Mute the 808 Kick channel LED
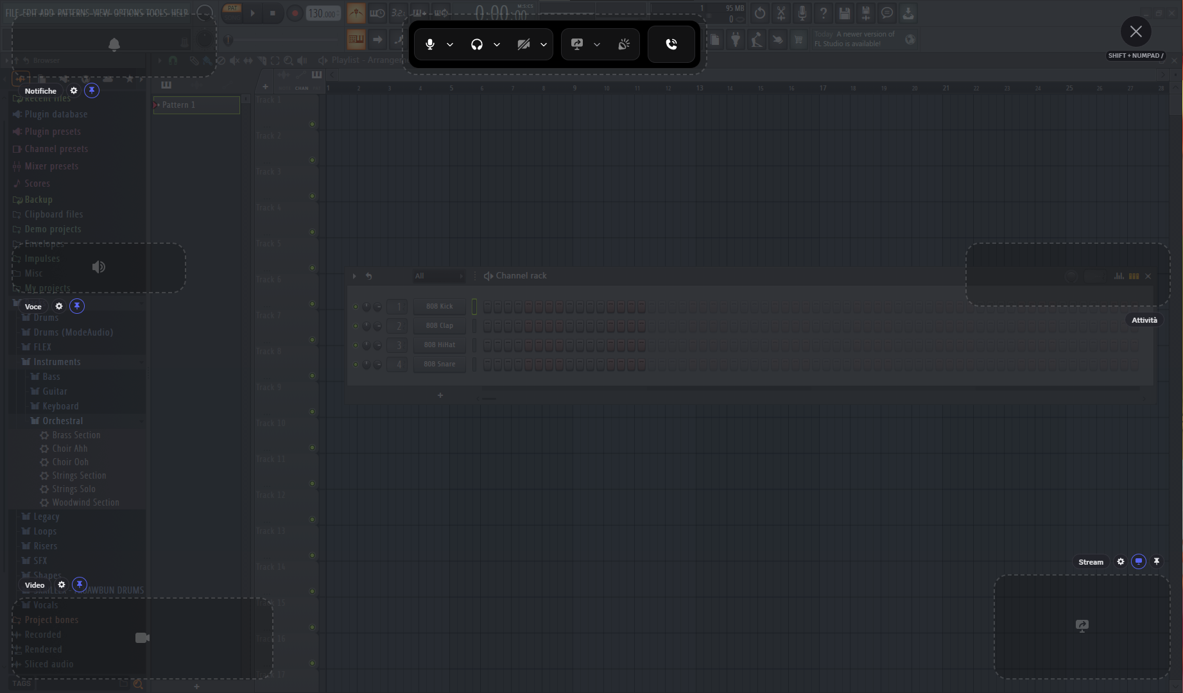1183x693 pixels. (356, 307)
